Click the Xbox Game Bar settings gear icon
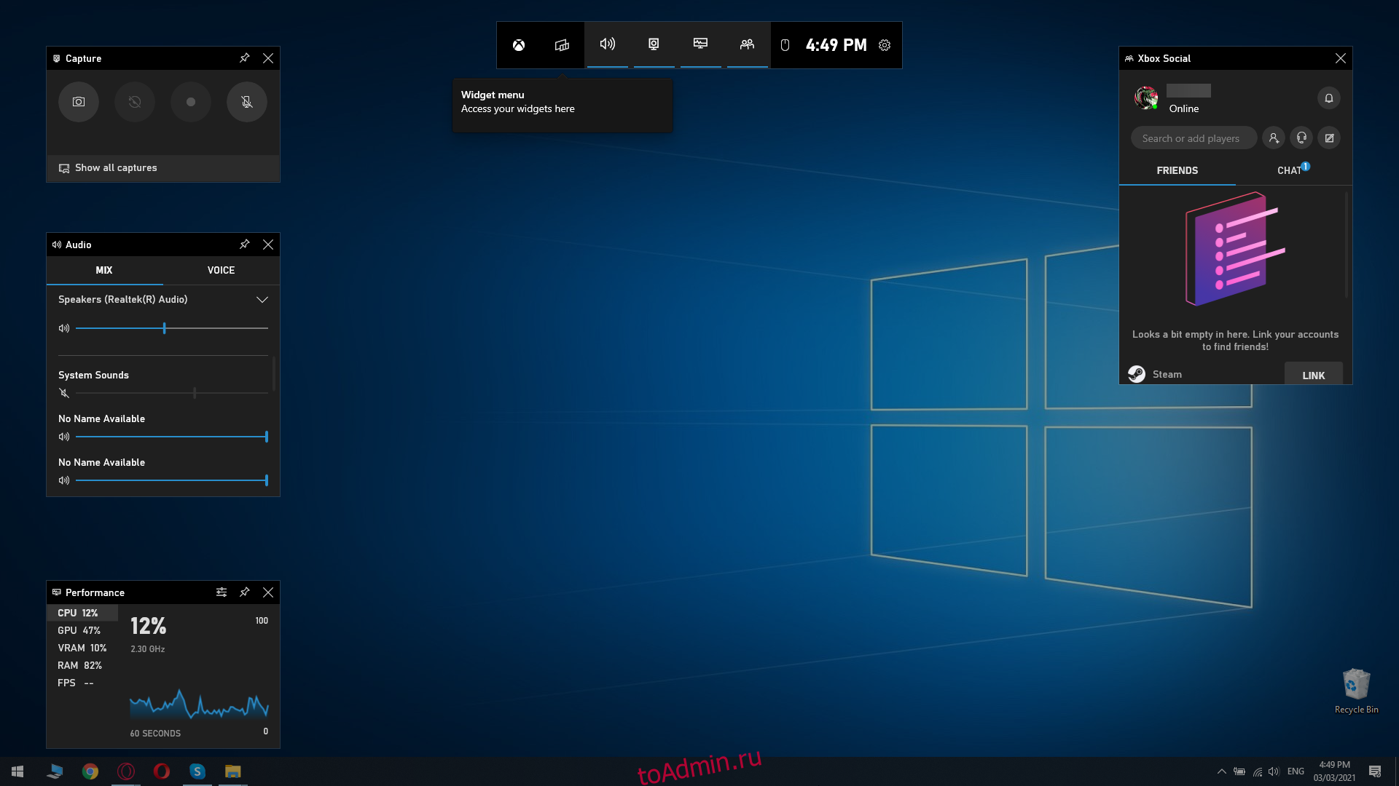1399x786 pixels. [885, 45]
